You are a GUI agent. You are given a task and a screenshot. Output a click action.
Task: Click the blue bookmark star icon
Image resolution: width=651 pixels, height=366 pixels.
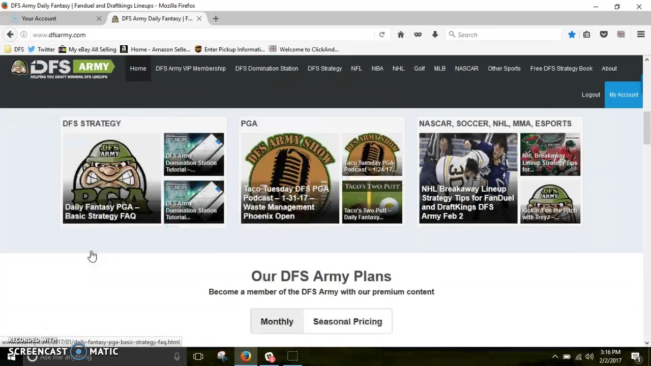click(x=572, y=35)
